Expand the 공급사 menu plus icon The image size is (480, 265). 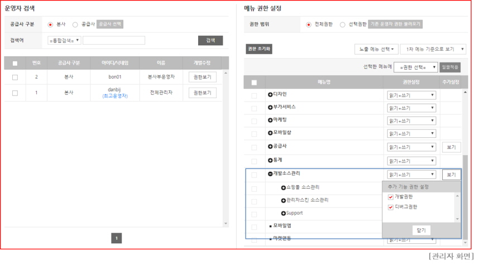point(270,147)
